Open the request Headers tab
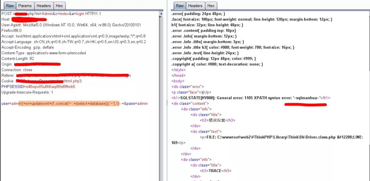 click(x=44, y=6)
